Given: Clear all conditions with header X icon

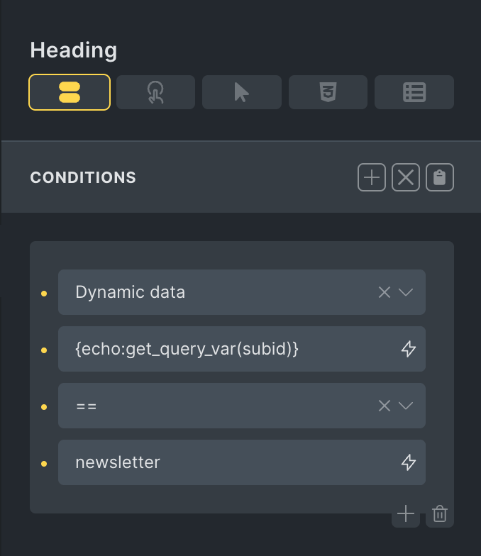Looking at the screenshot, I should (x=406, y=177).
